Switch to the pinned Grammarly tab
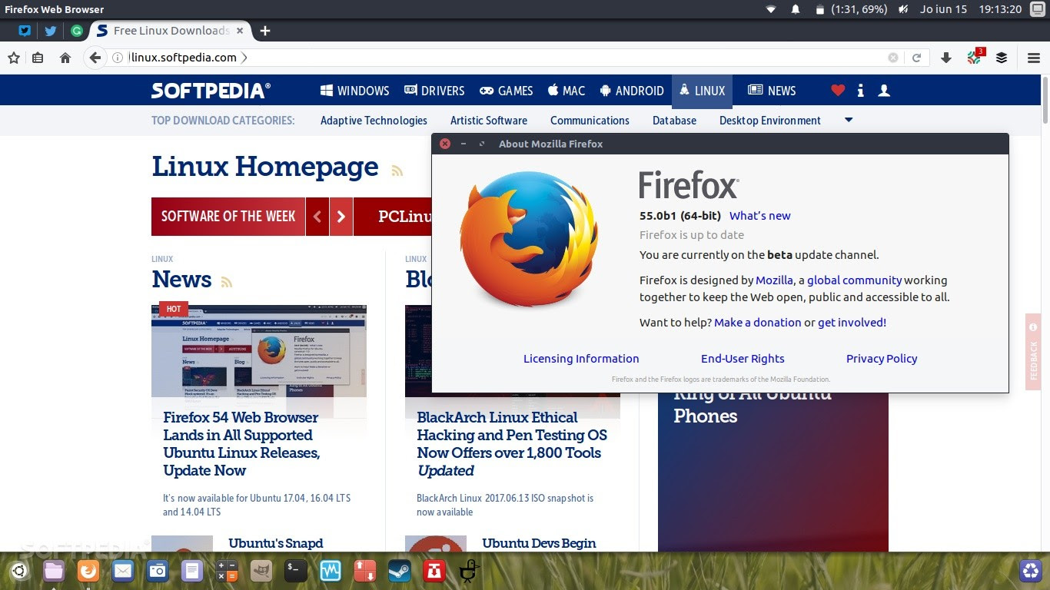The width and height of the screenshot is (1050, 590). point(77,31)
